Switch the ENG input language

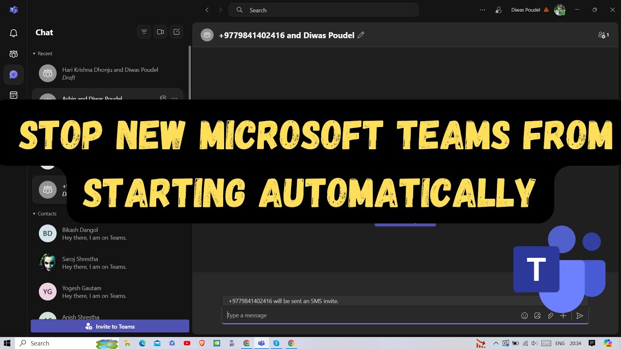tap(559, 343)
